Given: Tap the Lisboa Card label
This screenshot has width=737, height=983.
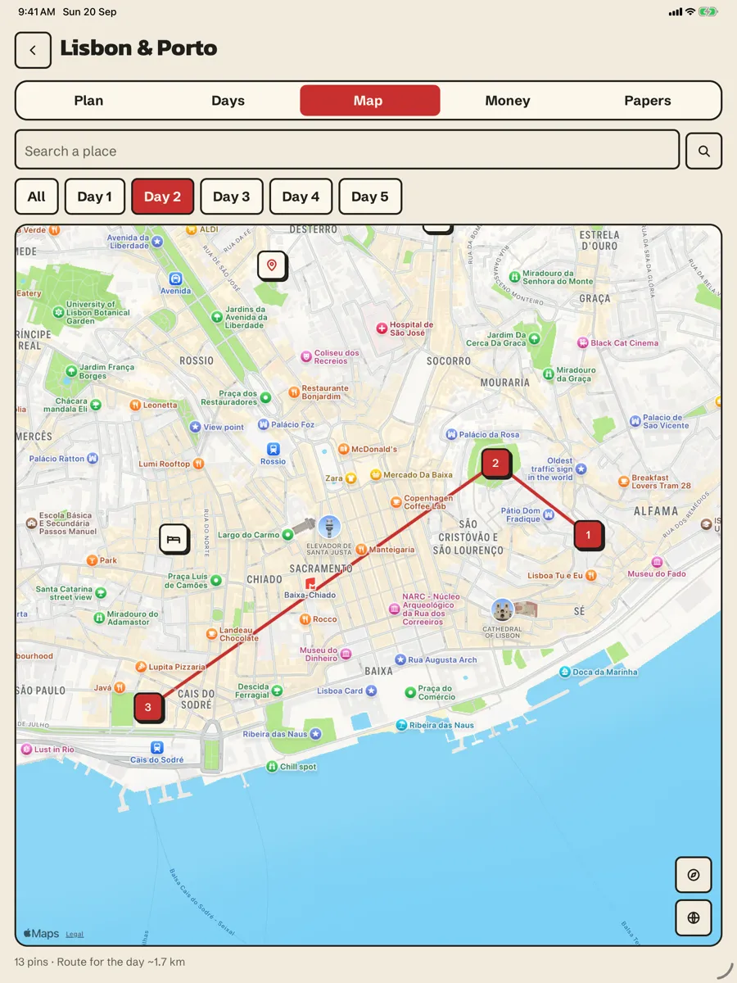Looking at the screenshot, I should point(340,691).
